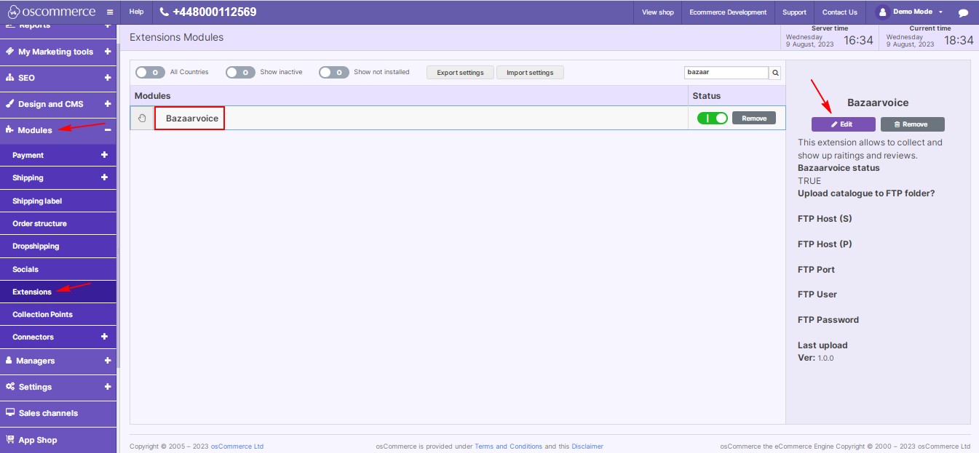Click the osCommerce Ltd footer link
The image size is (979, 453).
click(237, 446)
